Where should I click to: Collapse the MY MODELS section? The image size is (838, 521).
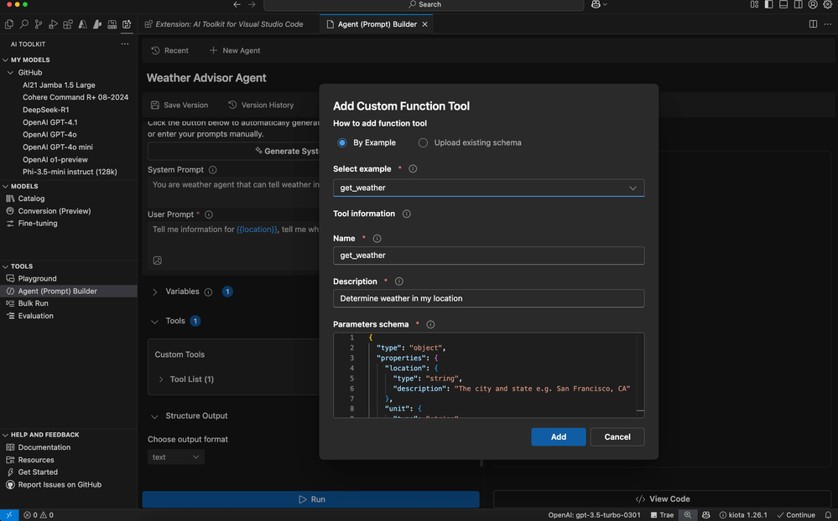coord(5,59)
